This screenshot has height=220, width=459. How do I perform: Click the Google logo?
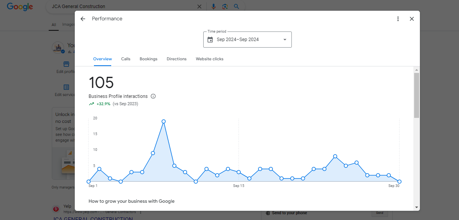click(x=20, y=7)
